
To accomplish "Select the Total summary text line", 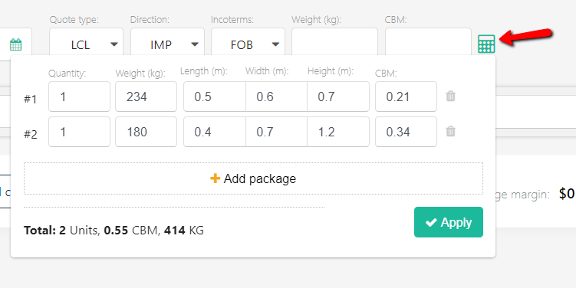I will 114,231.
